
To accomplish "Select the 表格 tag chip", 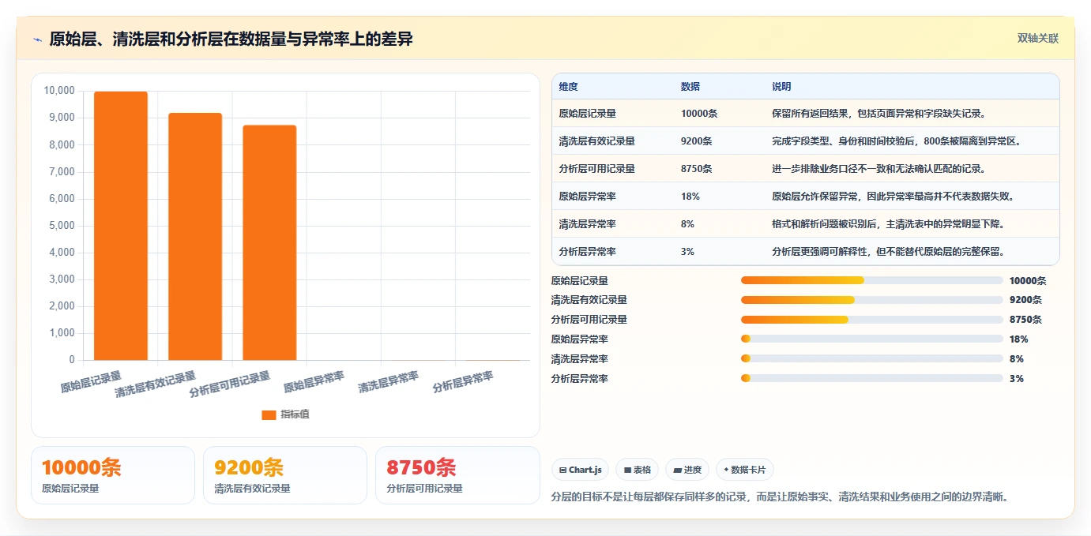I will pos(637,470).
